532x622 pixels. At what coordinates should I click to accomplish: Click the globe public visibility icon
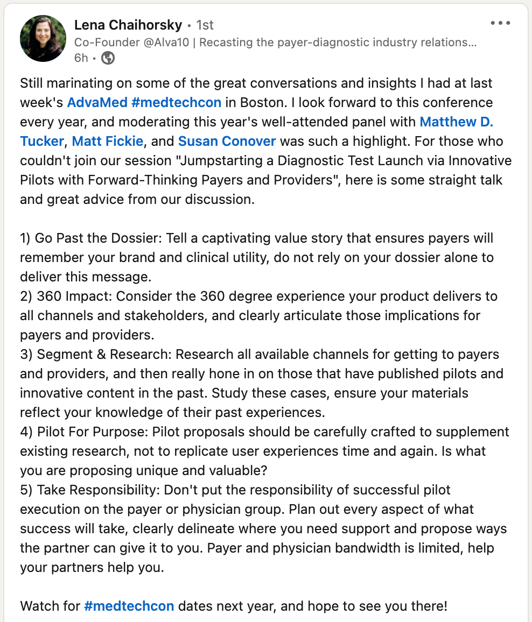coord(108,58)
